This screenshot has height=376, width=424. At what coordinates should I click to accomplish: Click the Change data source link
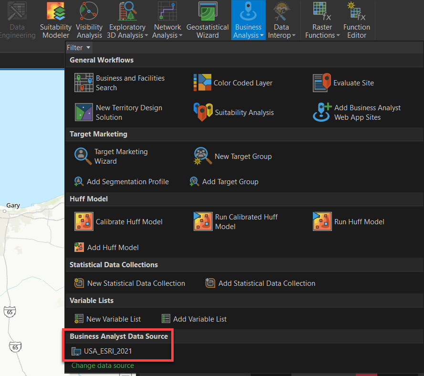tap(103, 366)
